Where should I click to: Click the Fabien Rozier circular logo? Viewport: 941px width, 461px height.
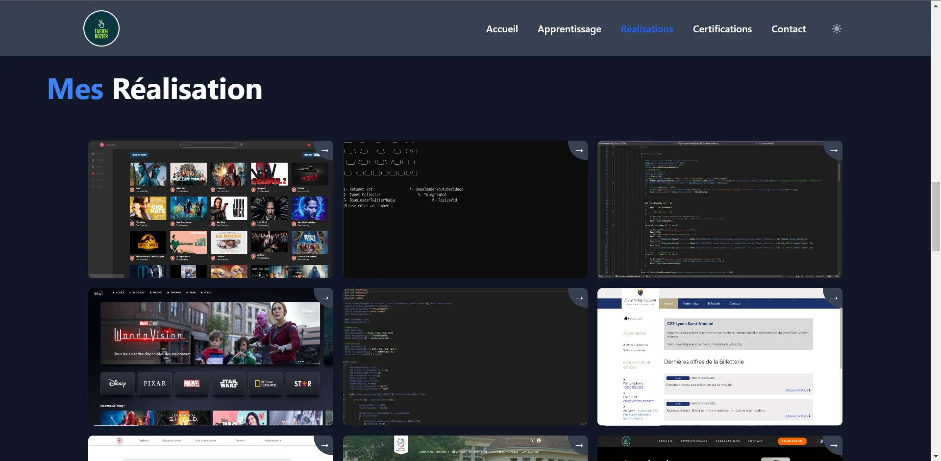(101, 28)
